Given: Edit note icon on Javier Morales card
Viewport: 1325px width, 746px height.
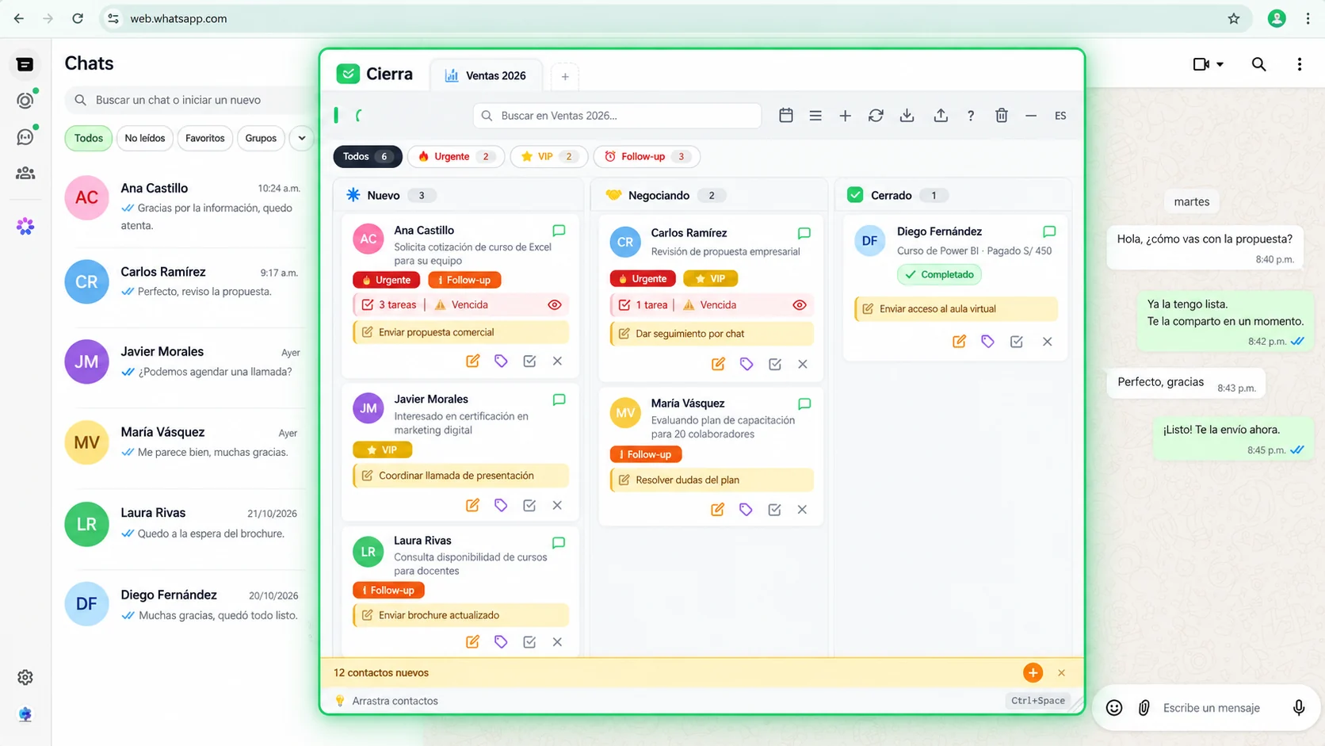Looking at the screenshot, I should click(x=472, y=505).
